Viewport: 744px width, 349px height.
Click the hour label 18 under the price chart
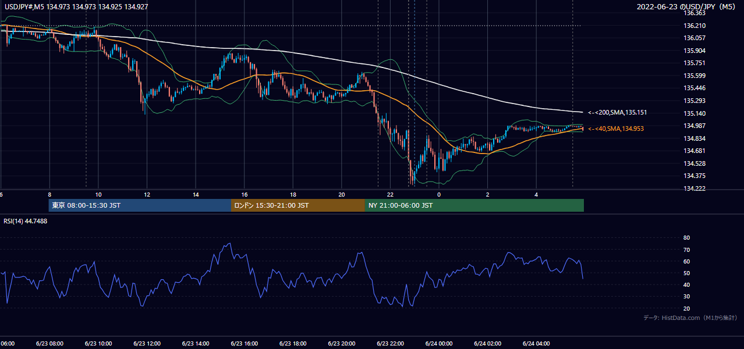click(293, 195)
